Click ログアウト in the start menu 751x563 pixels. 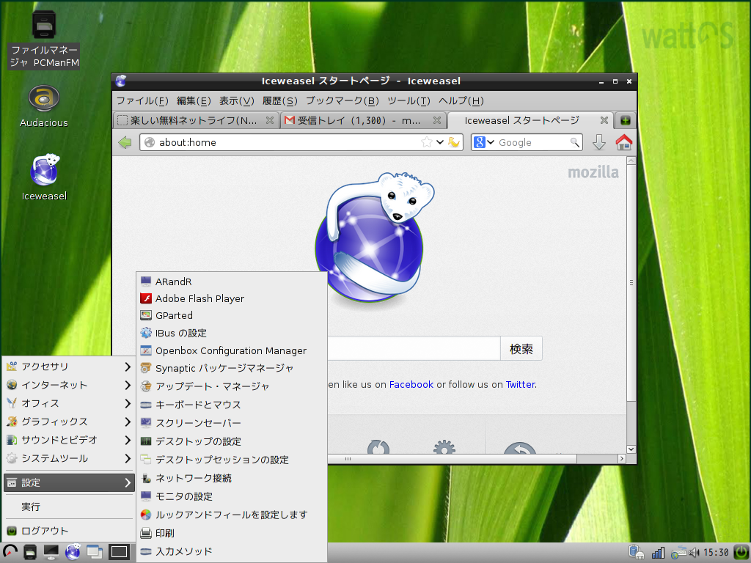point(69,531)
